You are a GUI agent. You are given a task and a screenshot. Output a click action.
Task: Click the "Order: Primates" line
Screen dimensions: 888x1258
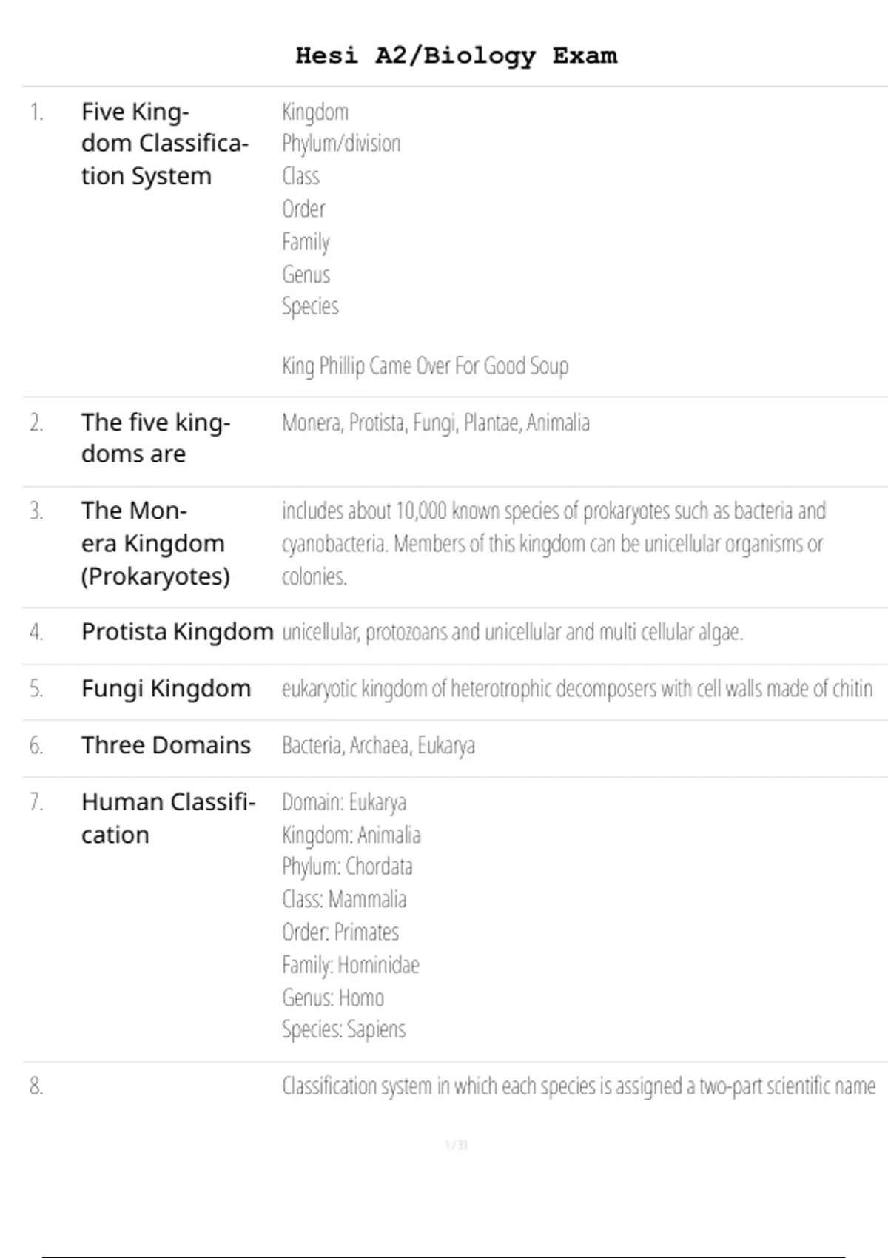[x=340, y=932]
